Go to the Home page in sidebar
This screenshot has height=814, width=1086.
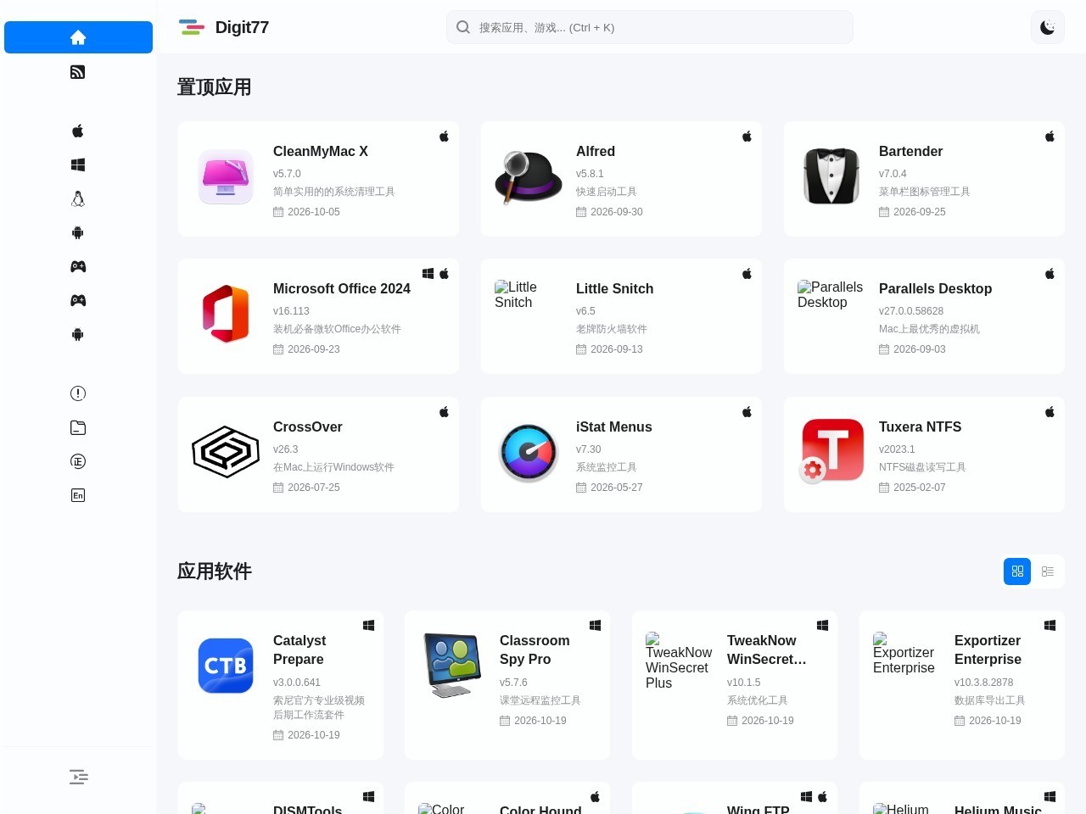[x=78, y=37]
